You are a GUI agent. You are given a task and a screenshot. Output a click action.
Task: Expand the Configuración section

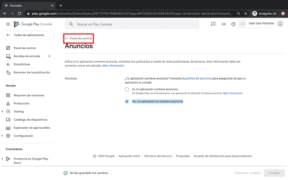point(3,136)
